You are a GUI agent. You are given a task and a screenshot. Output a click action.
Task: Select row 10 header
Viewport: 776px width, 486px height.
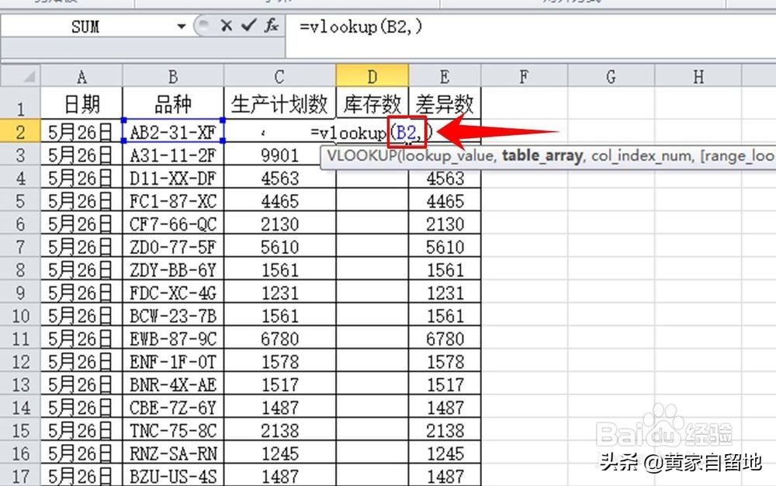tap(20, 315)
